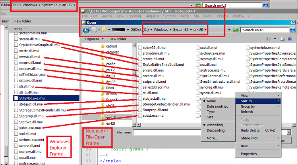Click the folder tree vertical scrollbar thumb
The image size is (298, 165).
pyautogui.click(x=134, y=73)
